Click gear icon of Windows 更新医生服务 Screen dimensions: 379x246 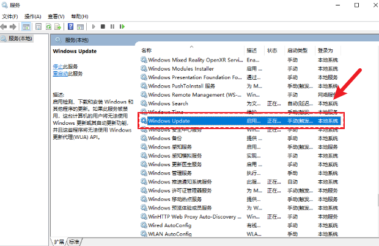pyautogui.click(x=144, y=164)
